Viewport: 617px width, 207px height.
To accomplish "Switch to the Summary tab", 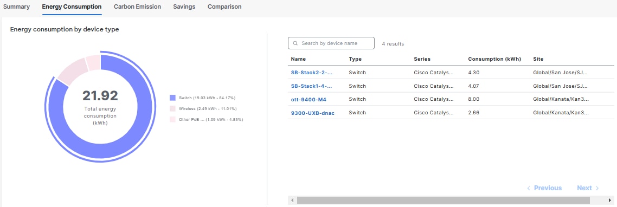I will (x=16, y=7).
